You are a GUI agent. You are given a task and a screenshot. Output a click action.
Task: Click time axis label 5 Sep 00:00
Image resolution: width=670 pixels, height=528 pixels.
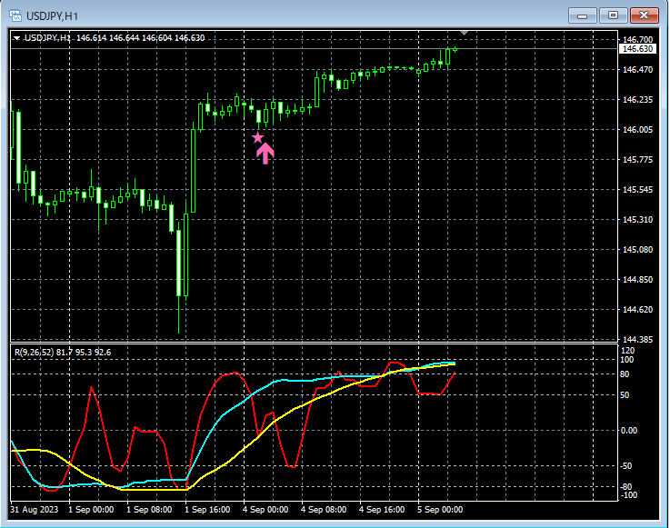440,510
